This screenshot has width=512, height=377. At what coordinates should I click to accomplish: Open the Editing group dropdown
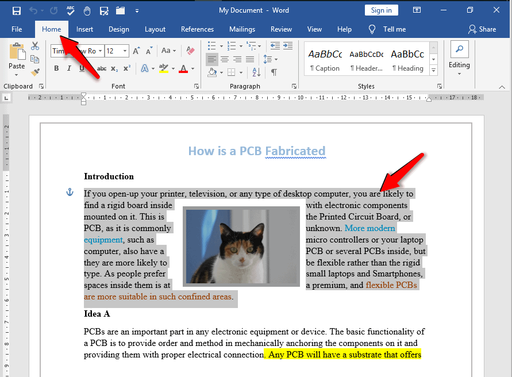[459, 59]
